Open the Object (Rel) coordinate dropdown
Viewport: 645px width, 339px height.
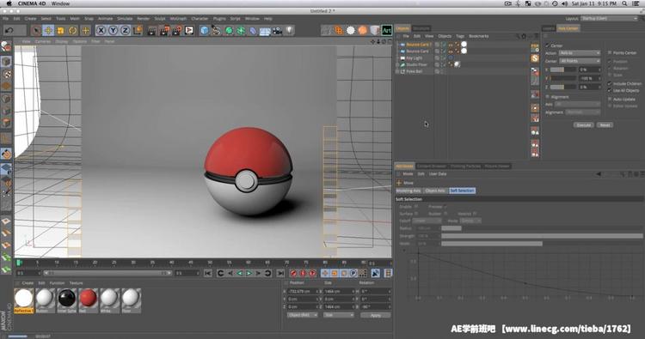(x=303, y=315)
